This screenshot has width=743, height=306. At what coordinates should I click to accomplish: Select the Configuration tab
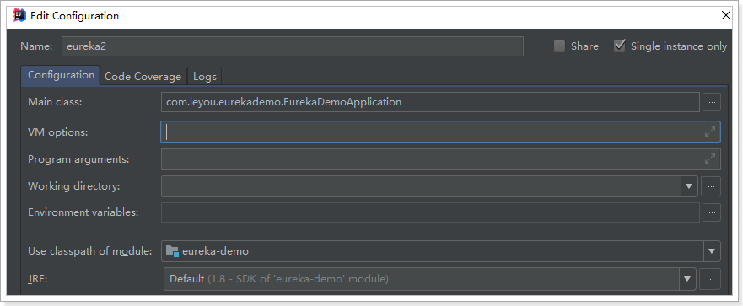(x=61, y=75)
